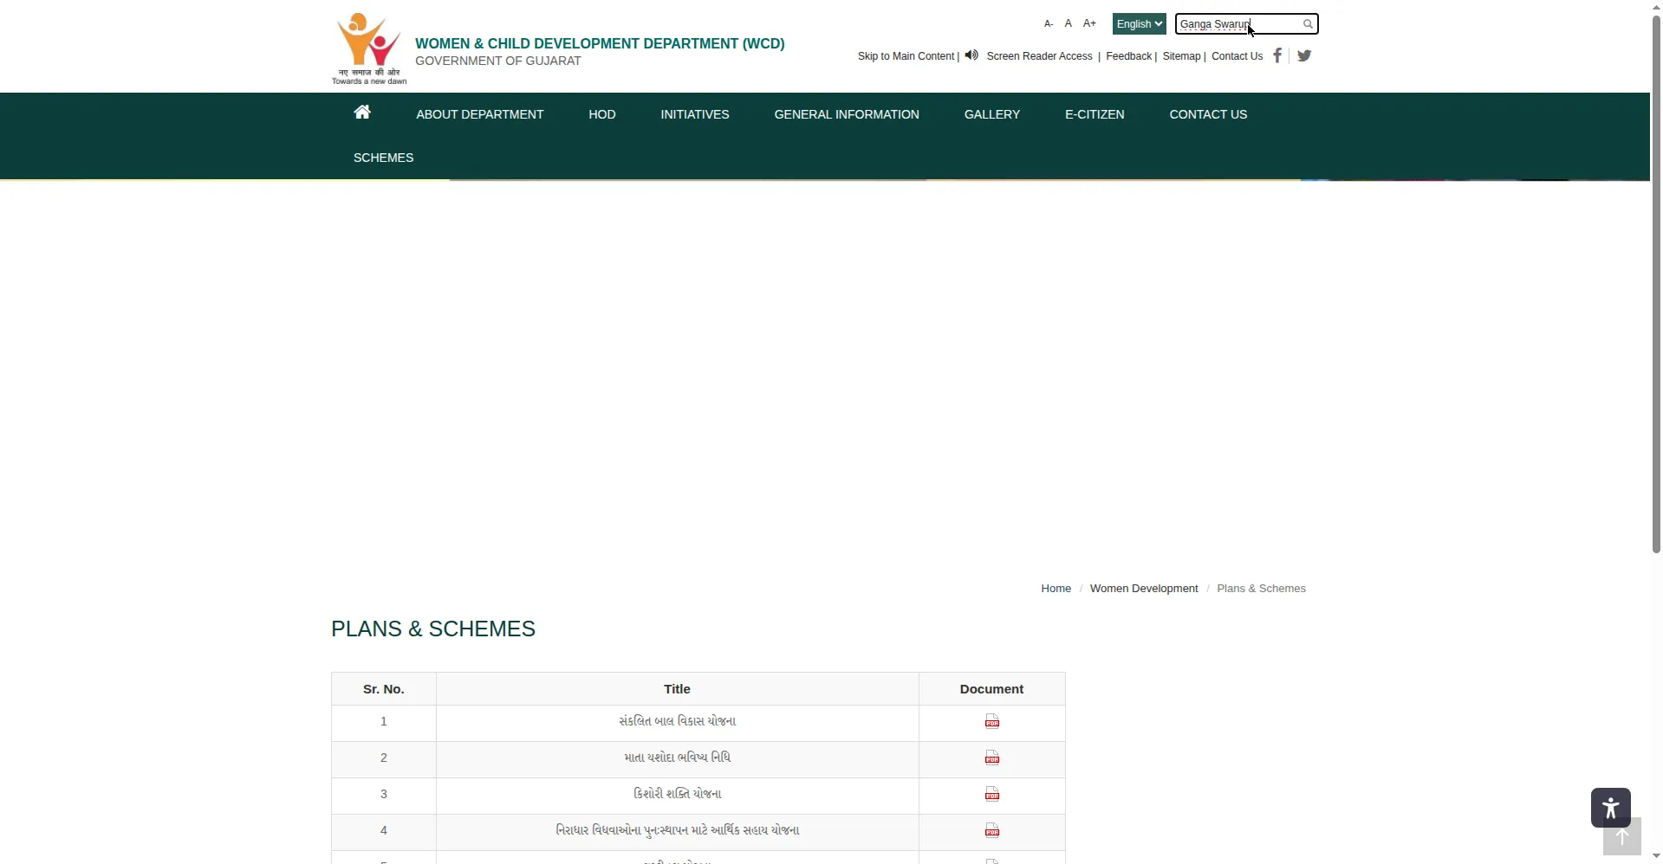Click Contact Us in top links

[x=1237, y=56]
